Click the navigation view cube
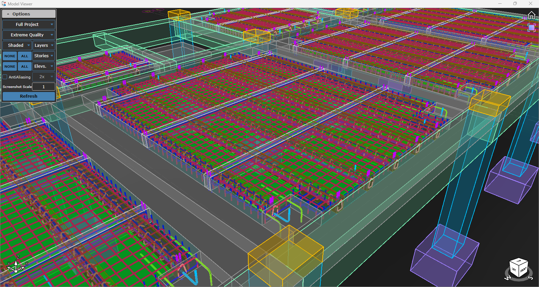This screenshot has height=287, width=539. coord(518,267)
